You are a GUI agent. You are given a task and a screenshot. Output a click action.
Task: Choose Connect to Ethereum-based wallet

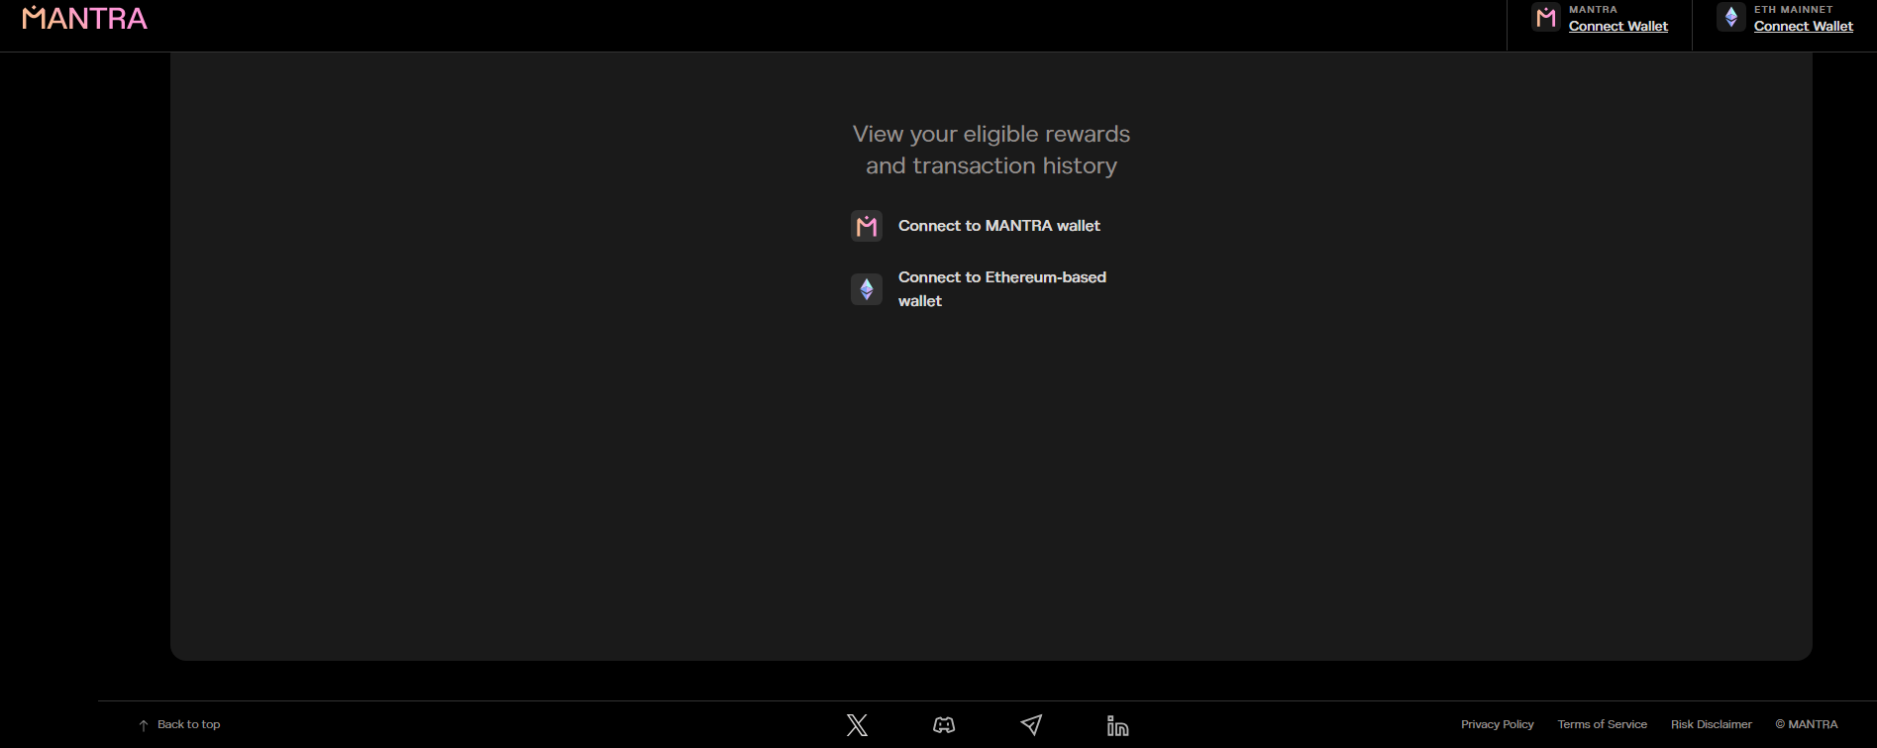pos(1002,289)
